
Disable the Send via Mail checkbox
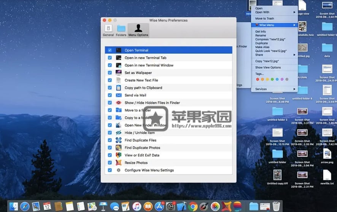(110, 95)
